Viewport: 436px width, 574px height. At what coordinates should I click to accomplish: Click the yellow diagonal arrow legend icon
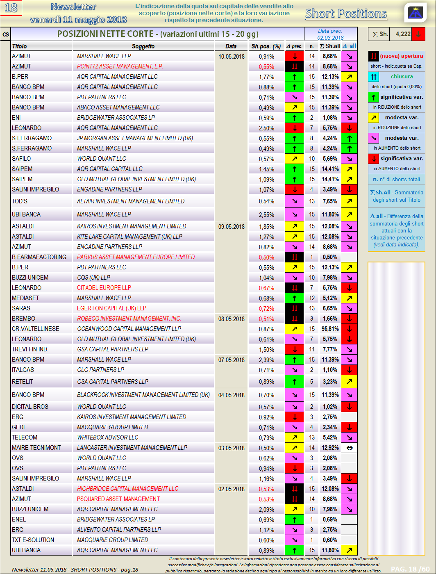pyautogui.click(x=373, y=118)
